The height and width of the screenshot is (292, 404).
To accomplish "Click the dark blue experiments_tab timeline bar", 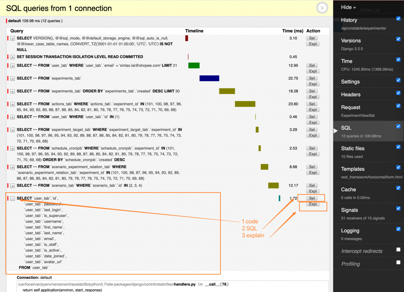I will pyautogui.click(x=209, y=79).
